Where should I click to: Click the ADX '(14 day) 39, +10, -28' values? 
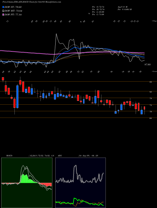click(88, 156)
